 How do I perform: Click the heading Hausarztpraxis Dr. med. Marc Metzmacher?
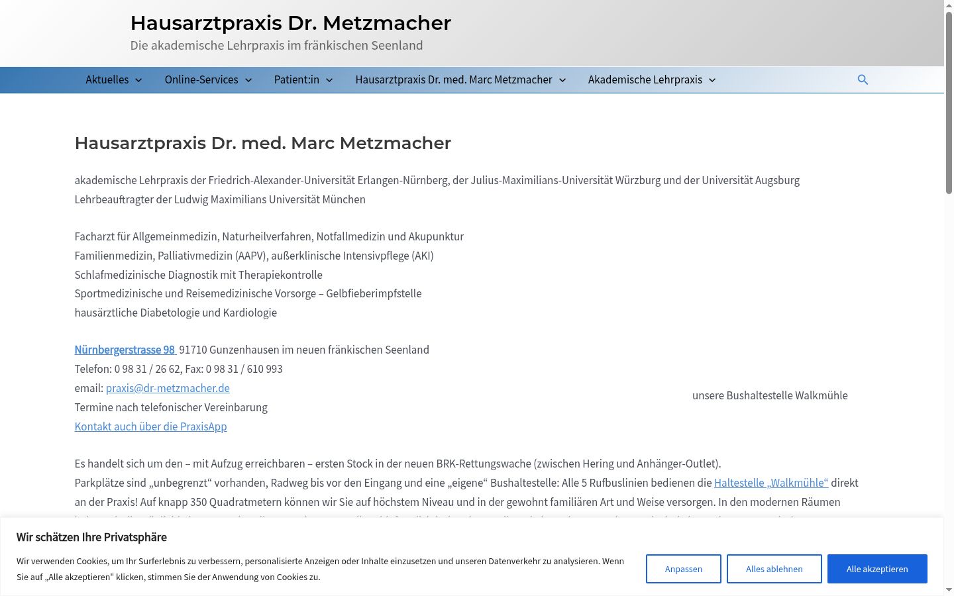click(x=263, y=143)
